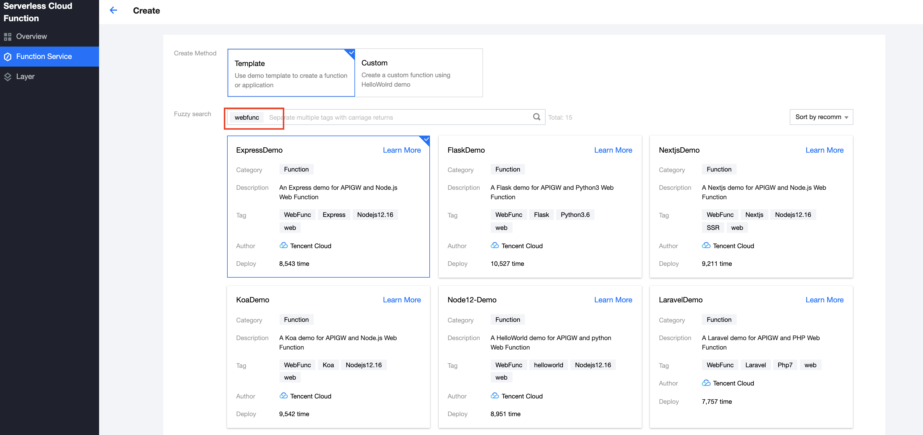
Task: Select the Custom create method
Action: (418, 73)
